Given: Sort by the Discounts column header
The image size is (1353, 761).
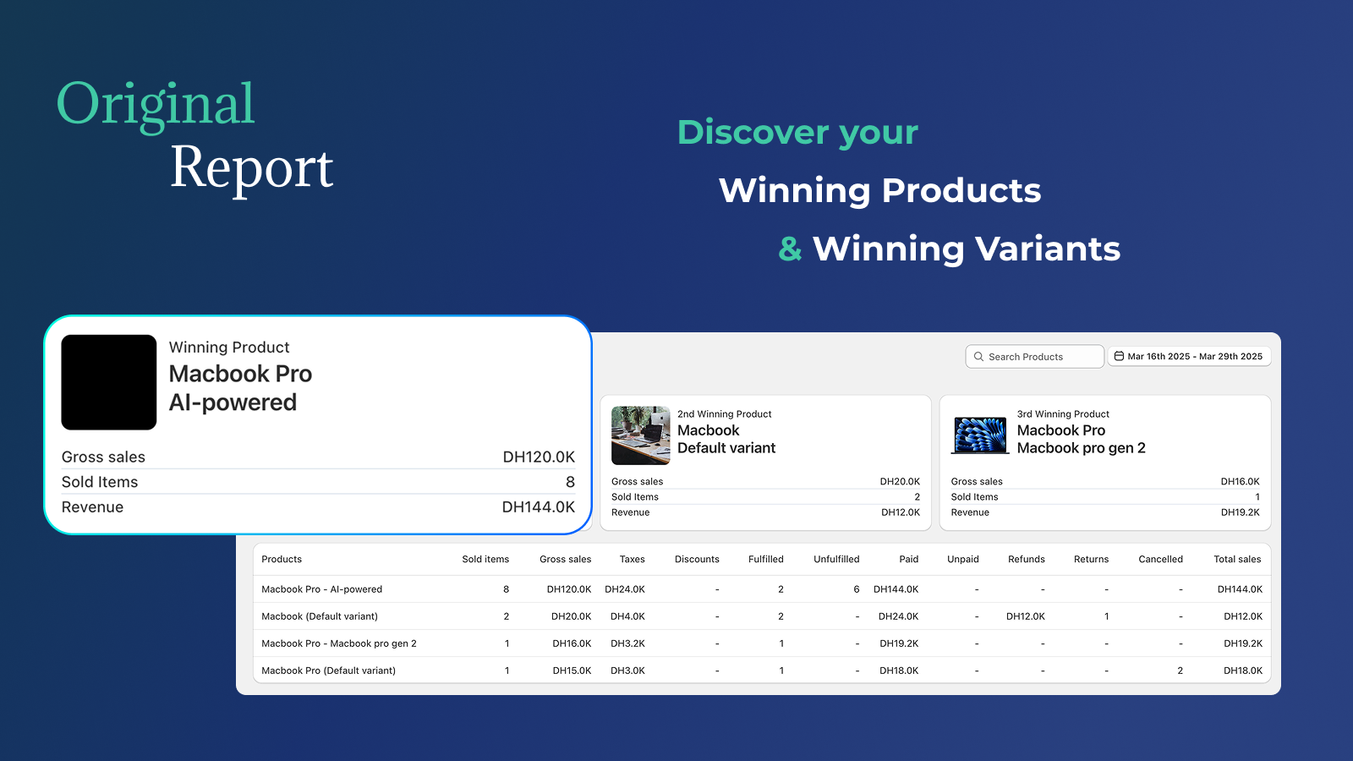Looking at the screenshot, I should coord(697,560).
